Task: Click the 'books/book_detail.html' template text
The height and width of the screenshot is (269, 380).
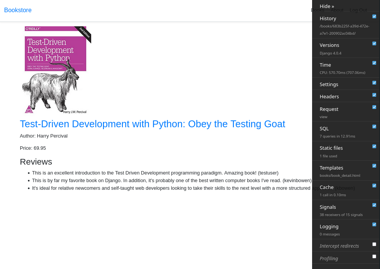Action: [340, 176]
